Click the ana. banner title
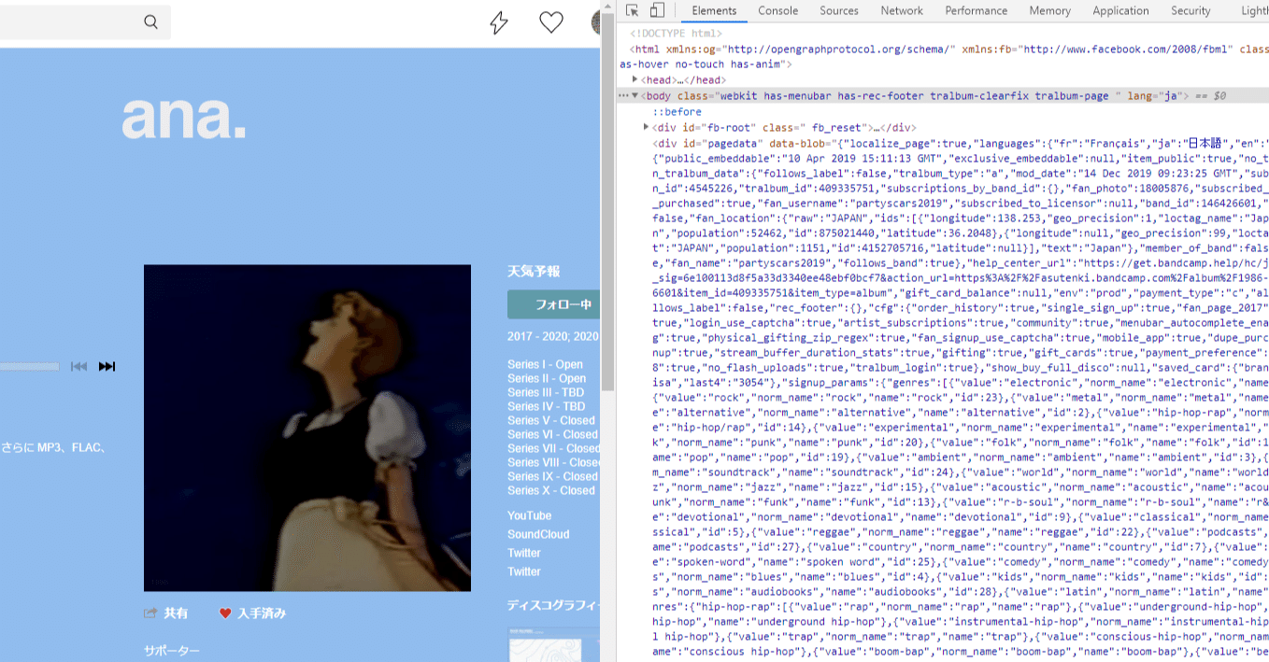1269x662 pixels. [x=184, y=117]
